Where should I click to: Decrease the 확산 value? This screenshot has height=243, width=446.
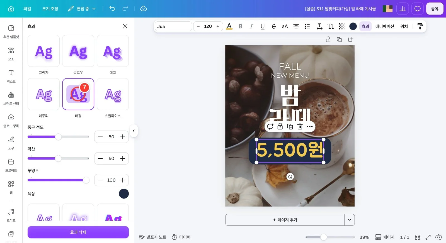pyautogui.click(x=100, y=158)
